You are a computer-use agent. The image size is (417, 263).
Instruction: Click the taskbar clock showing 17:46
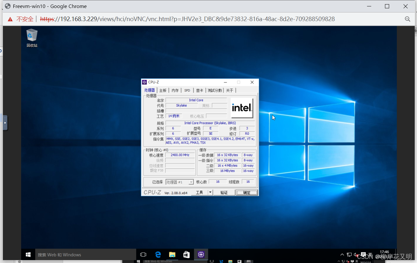tap(384, 252)
